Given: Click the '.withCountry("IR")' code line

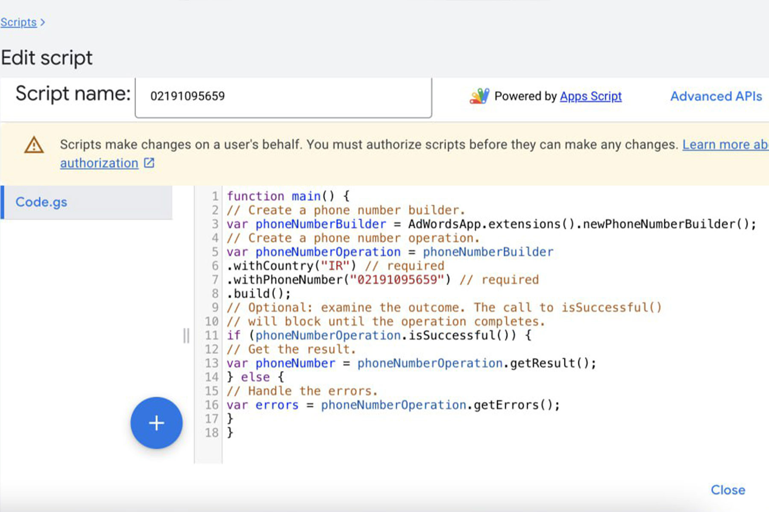Looking at the screenshot, I should (291, 266).
